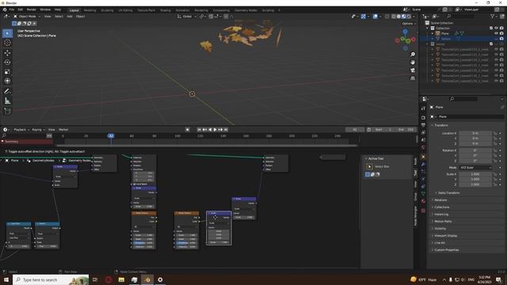Expand the Plane object in outliner
The width and height of the screenshot is (507, 285).
pos(433,33)
